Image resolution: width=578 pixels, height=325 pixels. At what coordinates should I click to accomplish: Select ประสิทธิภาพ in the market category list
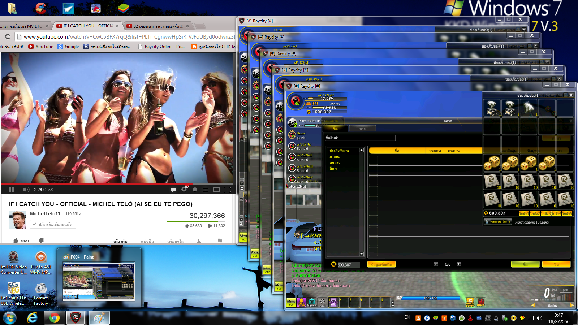point(339,151)
